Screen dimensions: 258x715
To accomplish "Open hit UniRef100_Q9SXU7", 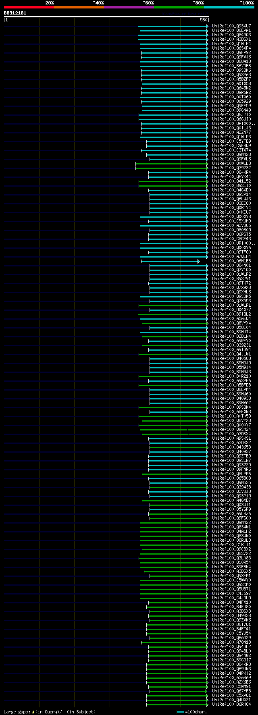I will tap(231, 26).
